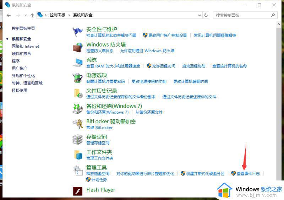Click 允许应用通过 Windows 防火墙 link
284x200 pixels.
coord(147,51)
